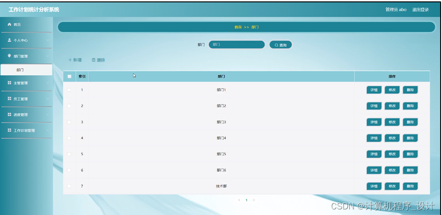
Task: Open 详情 for 技术部
Action: tap(374, 186)
